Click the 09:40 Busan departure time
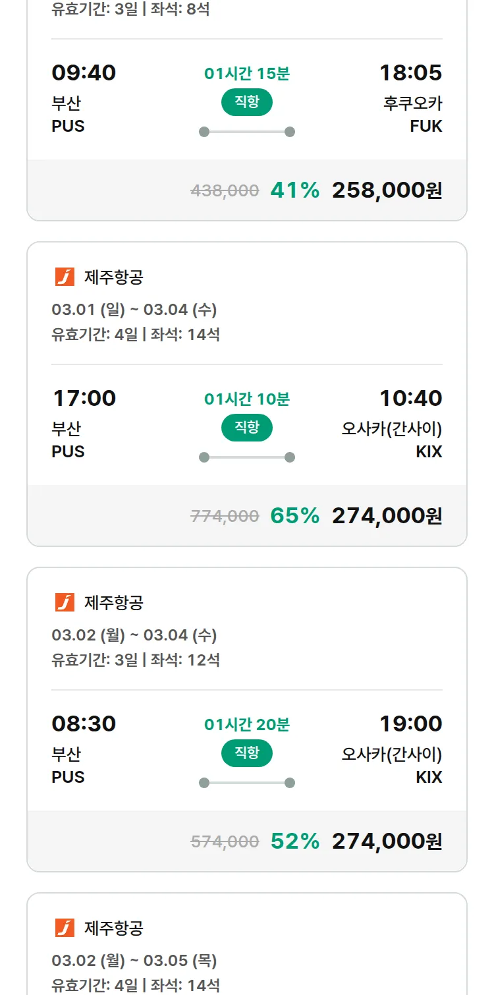Image resolution: width=494 pixels, height=995 pixels. 84,72
